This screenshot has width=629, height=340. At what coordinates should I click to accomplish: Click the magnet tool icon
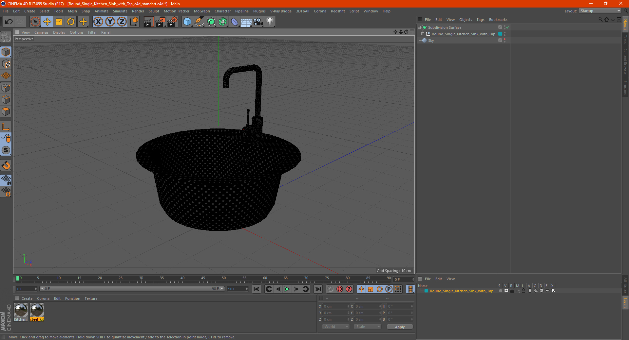pos(6,165)
